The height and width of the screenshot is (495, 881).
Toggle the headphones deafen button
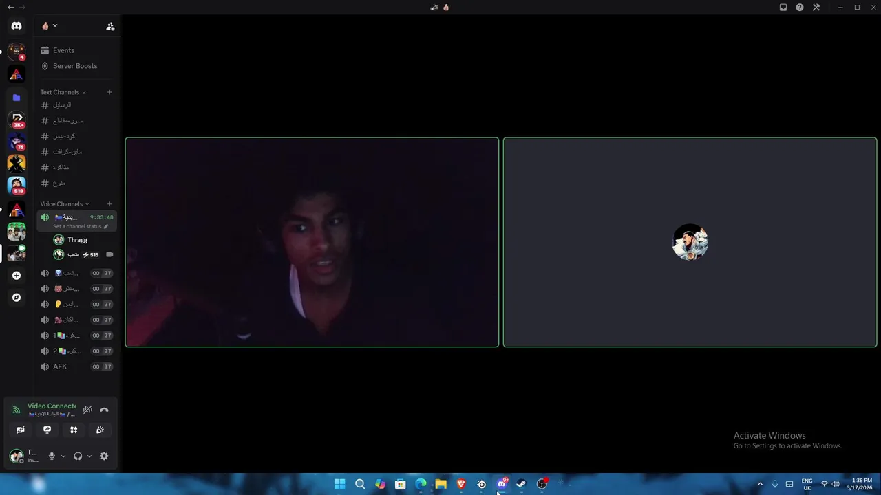78,456
